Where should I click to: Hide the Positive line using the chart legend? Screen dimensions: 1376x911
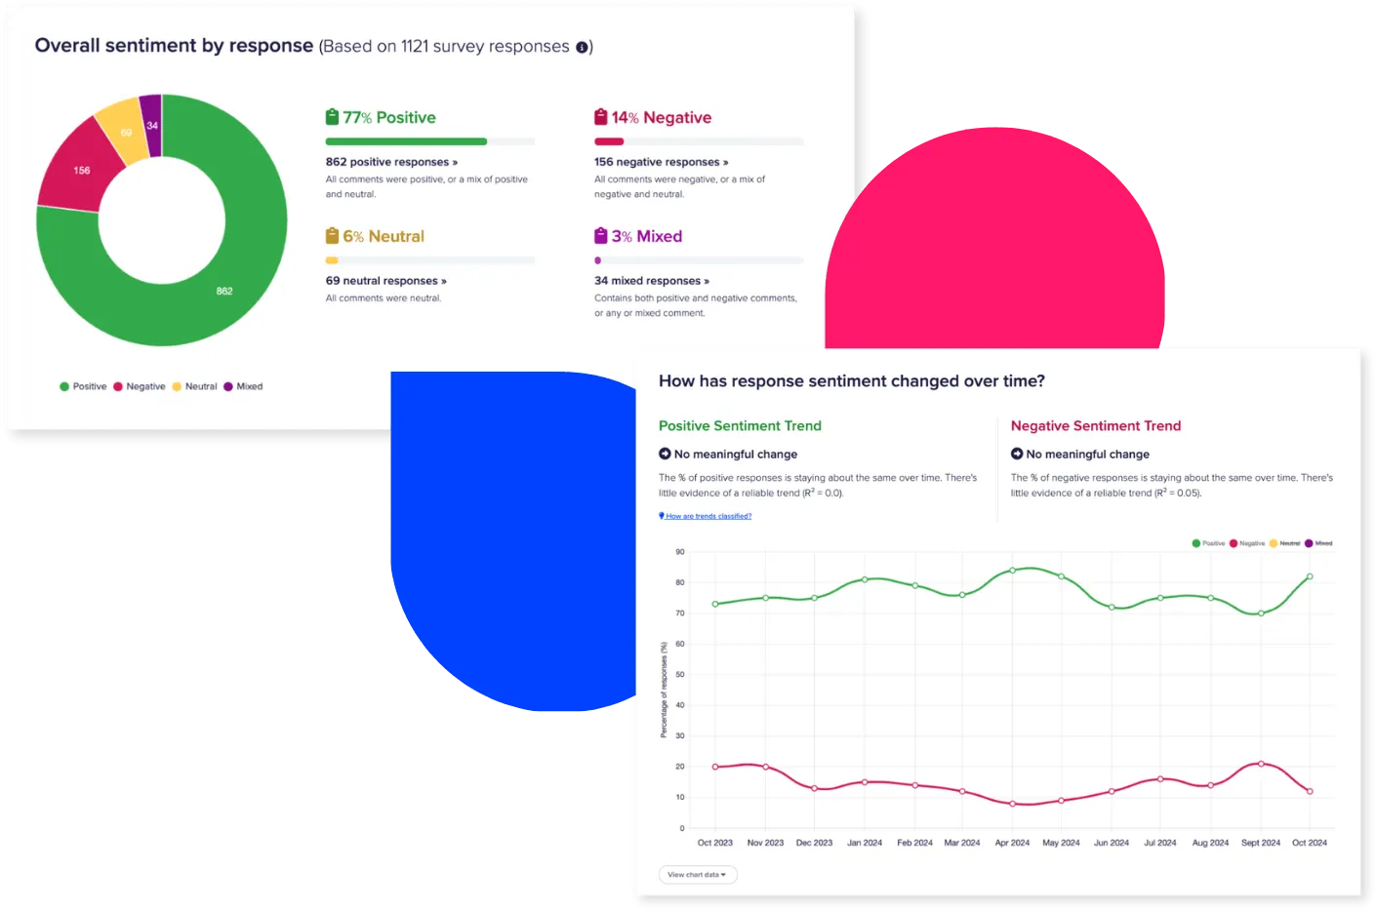point(1208,542)
